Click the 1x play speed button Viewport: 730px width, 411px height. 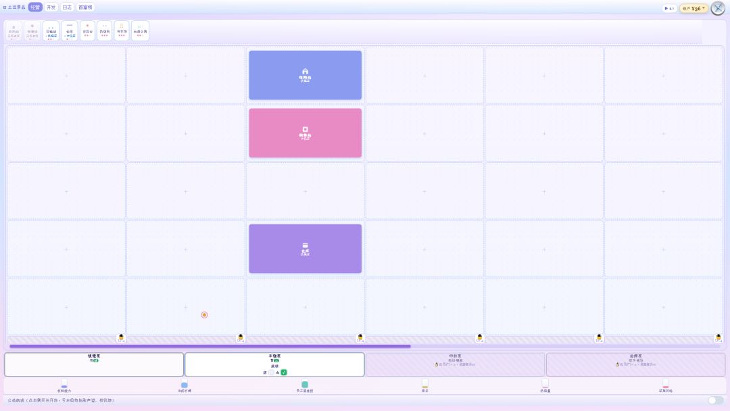(669, 8)
